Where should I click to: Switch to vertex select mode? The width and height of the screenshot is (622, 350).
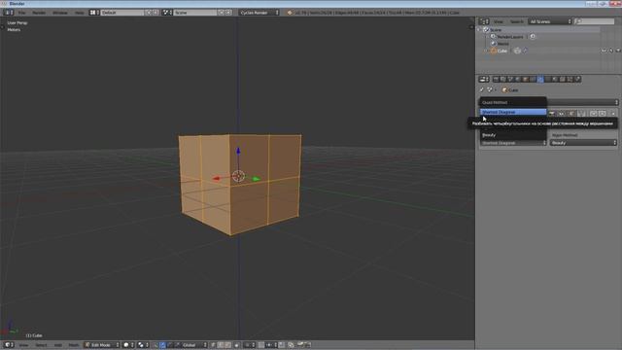213,345
